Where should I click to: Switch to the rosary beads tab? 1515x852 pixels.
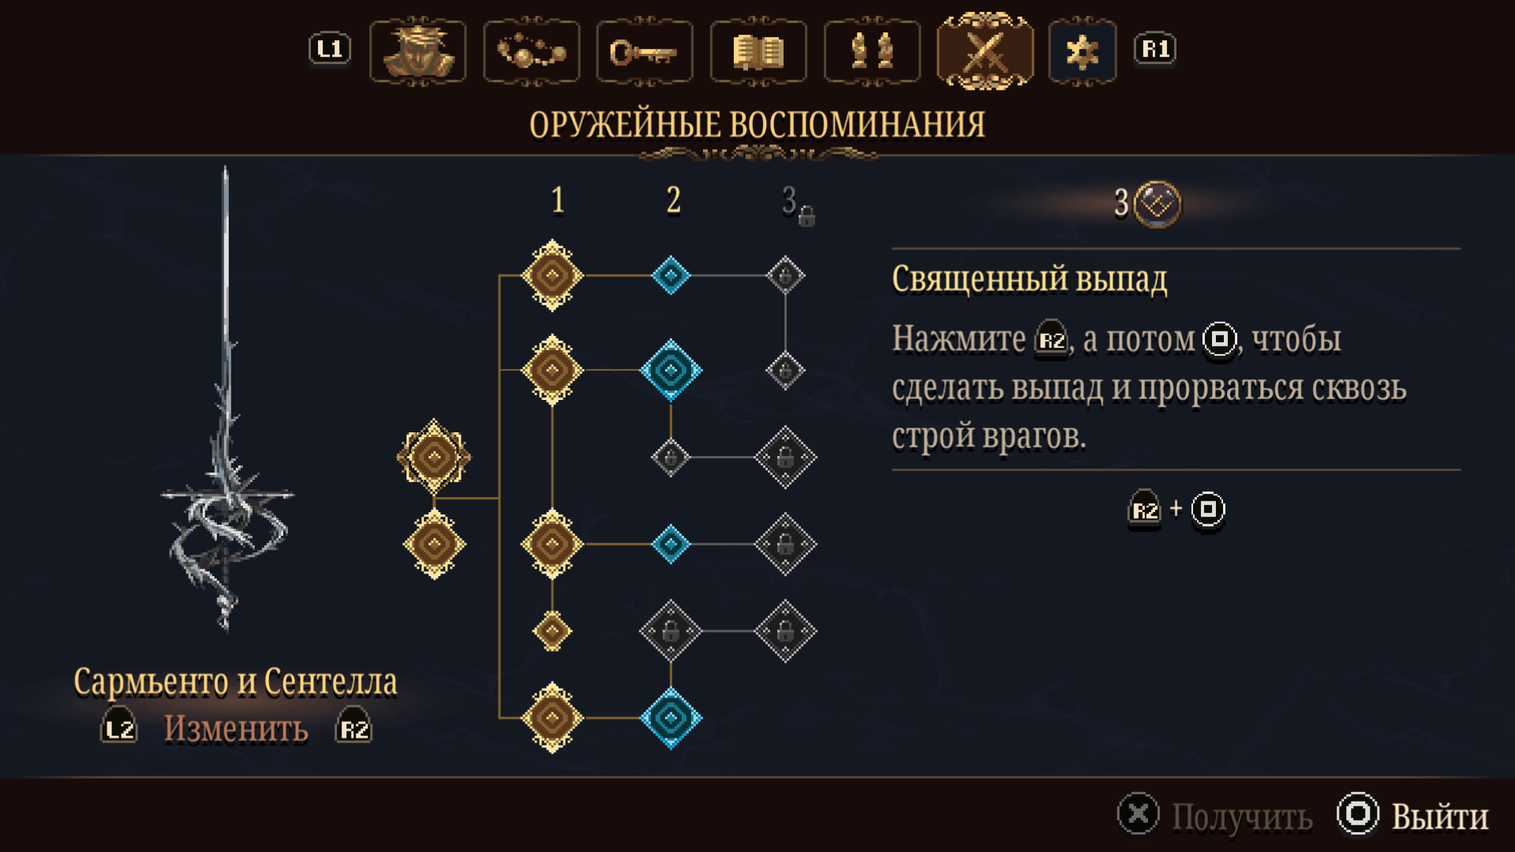(531, 51)
